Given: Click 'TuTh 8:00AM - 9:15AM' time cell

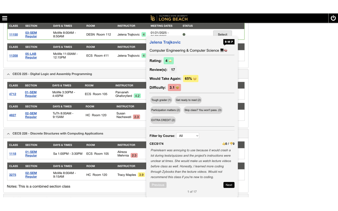Looking at the screenshot, I should [x=63, y=115].
